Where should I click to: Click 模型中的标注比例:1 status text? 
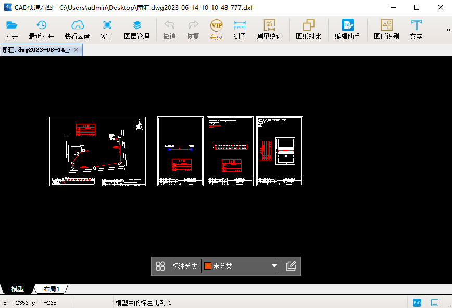(x=143, y=303)
